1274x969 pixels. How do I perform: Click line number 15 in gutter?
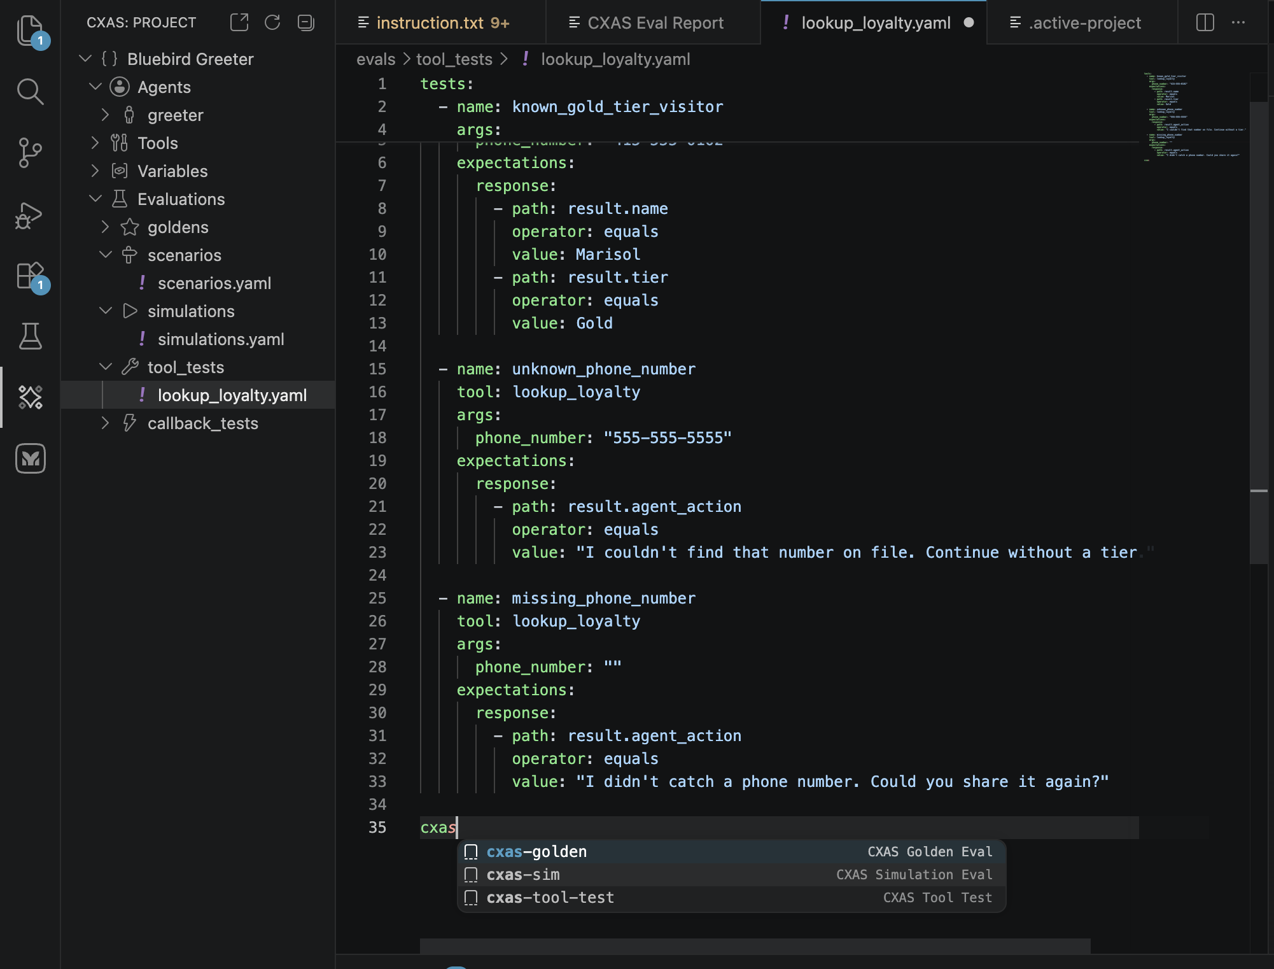point(377,369)
